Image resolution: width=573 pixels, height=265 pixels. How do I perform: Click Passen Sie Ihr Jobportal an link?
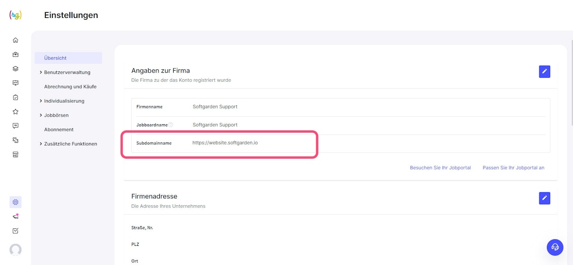click(513, 168)
